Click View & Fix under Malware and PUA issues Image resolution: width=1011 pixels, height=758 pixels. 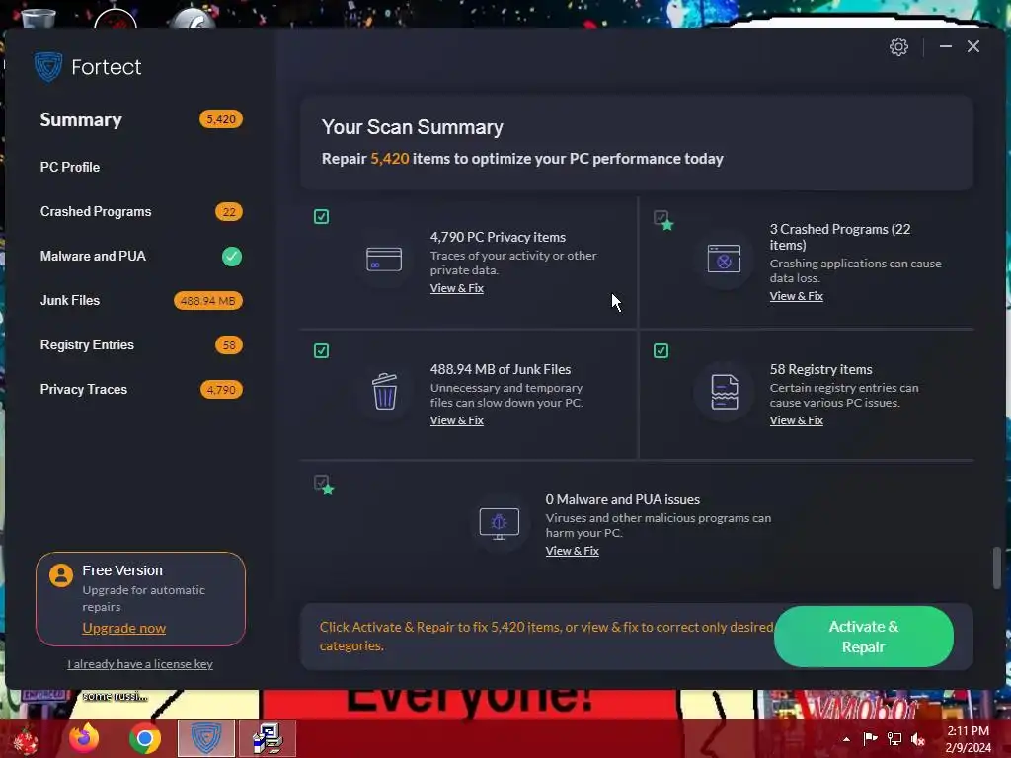573,551
